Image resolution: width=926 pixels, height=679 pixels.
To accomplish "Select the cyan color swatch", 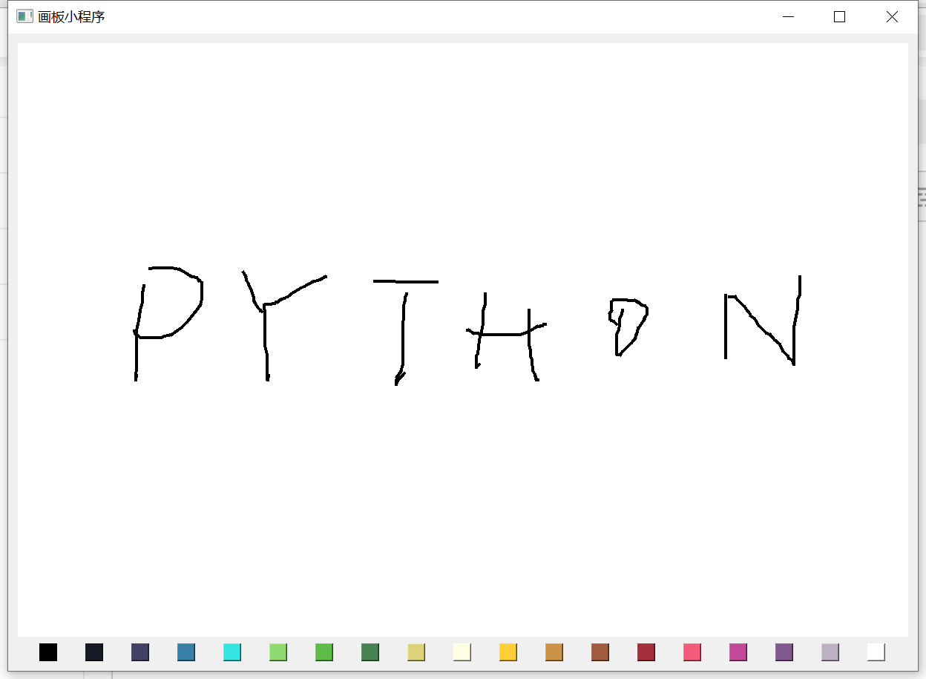I will (232, 652).
